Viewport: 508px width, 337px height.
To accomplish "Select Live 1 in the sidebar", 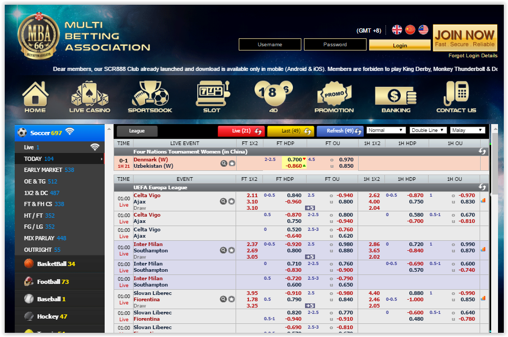I will click(59, 147).
